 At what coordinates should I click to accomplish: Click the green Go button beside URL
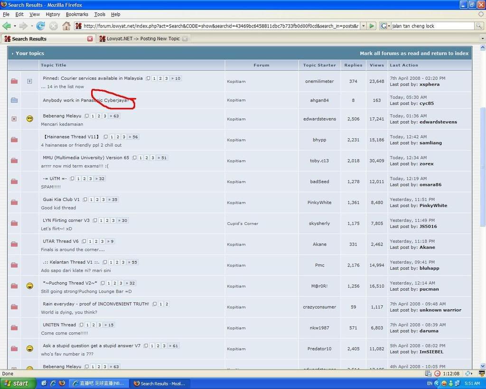[372, 26]
